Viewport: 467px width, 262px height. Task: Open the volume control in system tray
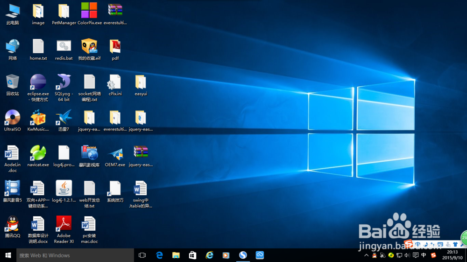407,255
